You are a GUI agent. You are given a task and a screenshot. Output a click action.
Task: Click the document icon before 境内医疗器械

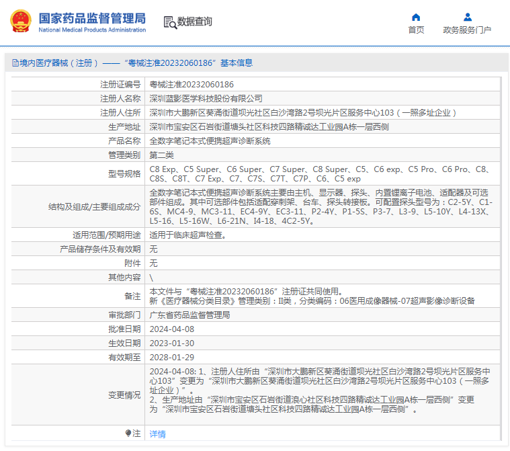15,63
